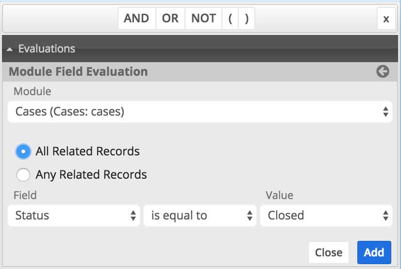Click the Module label above the dropdown
The height and width of the screenshot is (269, 401).
pyautogui.click(x=32, y=91)
